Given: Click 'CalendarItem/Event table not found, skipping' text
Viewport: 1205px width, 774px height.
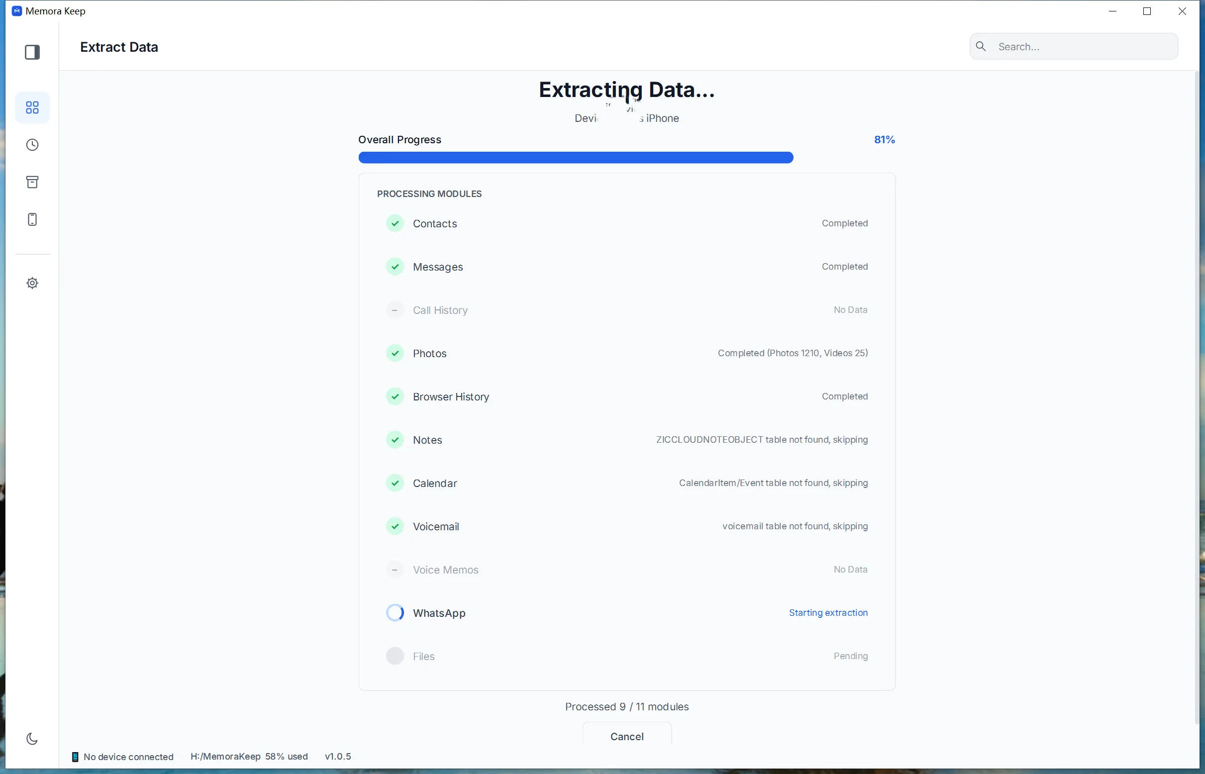Looking at the screenshot, I should click(x=773, y=483).
